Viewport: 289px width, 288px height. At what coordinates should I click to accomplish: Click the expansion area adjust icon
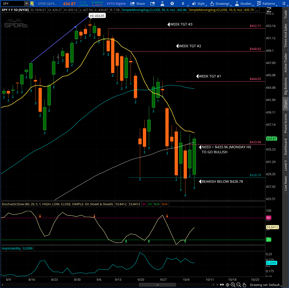(x=222, y=285)
